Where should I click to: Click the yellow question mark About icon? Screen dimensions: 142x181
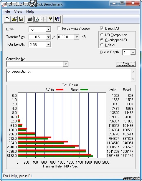(50, 19)
